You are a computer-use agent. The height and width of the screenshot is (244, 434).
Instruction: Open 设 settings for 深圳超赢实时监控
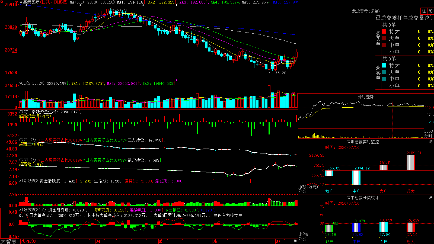tap(430, 142)
